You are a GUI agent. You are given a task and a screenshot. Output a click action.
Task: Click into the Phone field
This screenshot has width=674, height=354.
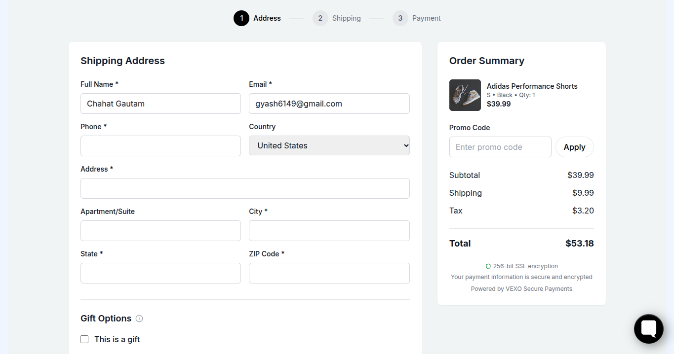[x=160, y=146]
